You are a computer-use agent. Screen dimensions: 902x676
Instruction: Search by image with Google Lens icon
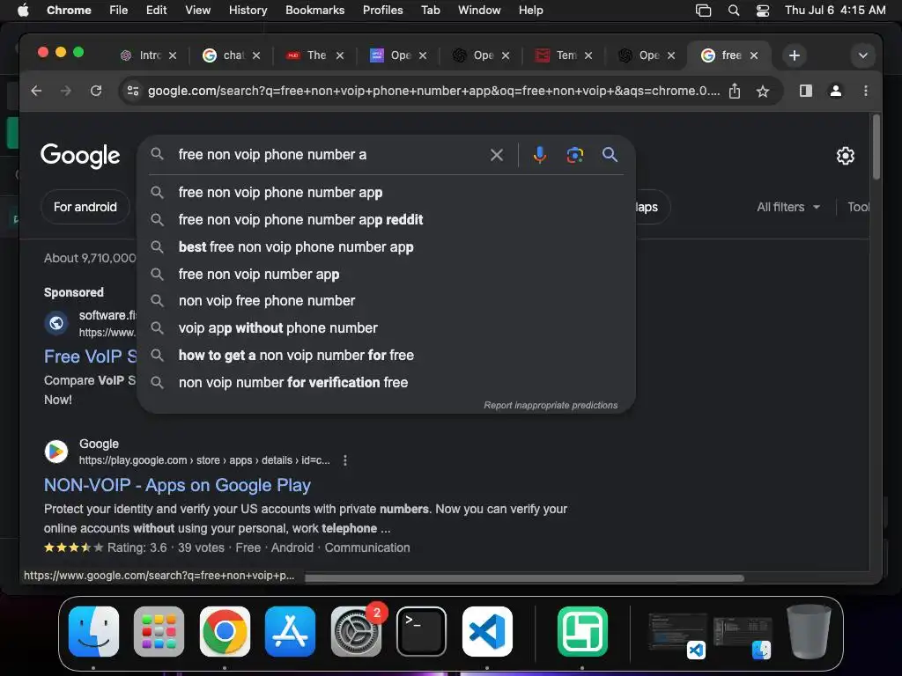574,155
